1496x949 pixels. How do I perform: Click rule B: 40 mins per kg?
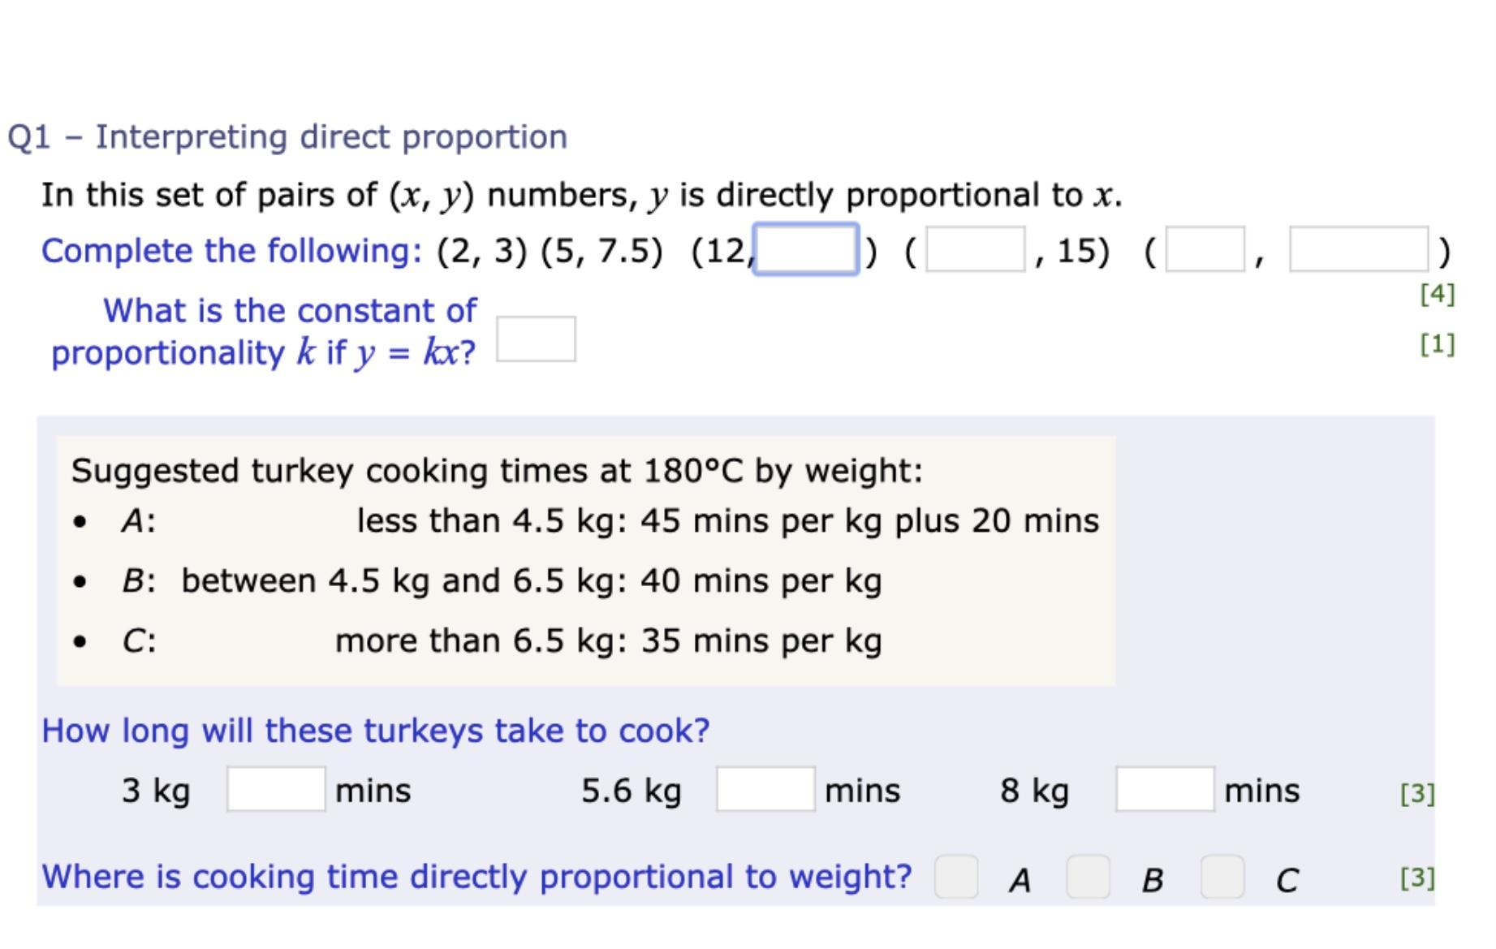pyautogui.click(x=531, y=581)
